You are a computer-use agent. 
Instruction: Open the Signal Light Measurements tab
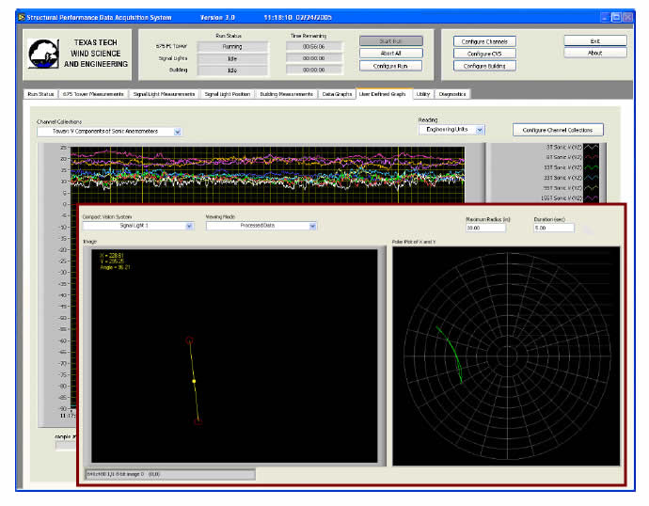point(164,94)
